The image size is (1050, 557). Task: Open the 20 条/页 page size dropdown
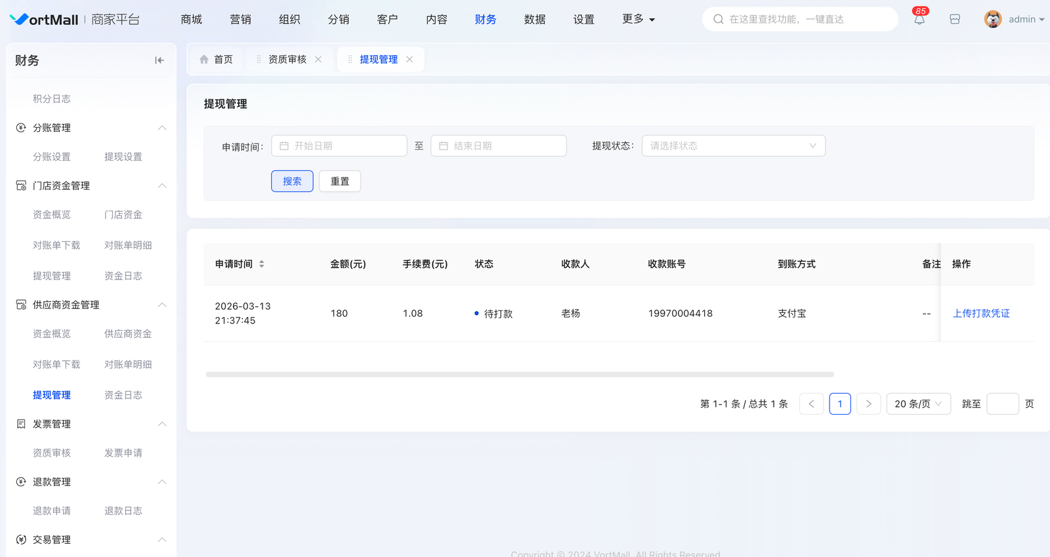[x=917, y=404]
